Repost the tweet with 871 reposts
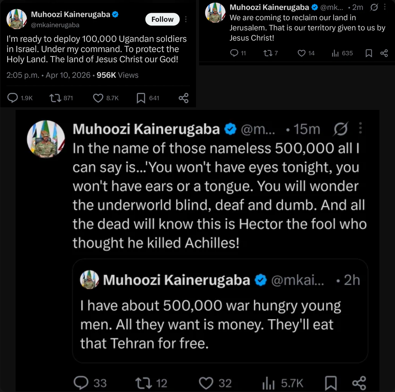 click(x=55, y=98)
